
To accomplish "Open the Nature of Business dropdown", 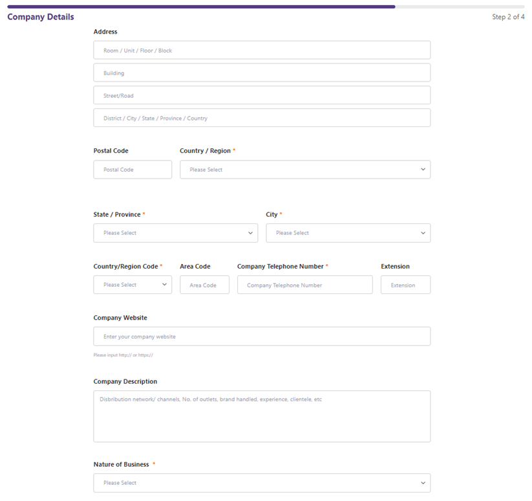I will pyautogui.click(x=261, y=483).
